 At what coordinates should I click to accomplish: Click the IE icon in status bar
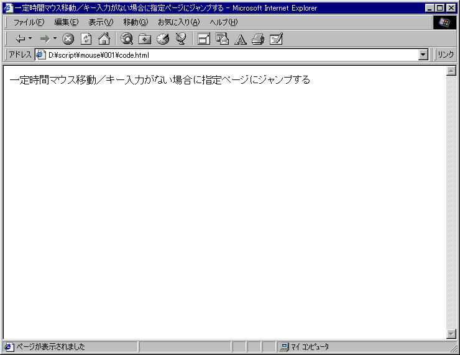[9, 347]
